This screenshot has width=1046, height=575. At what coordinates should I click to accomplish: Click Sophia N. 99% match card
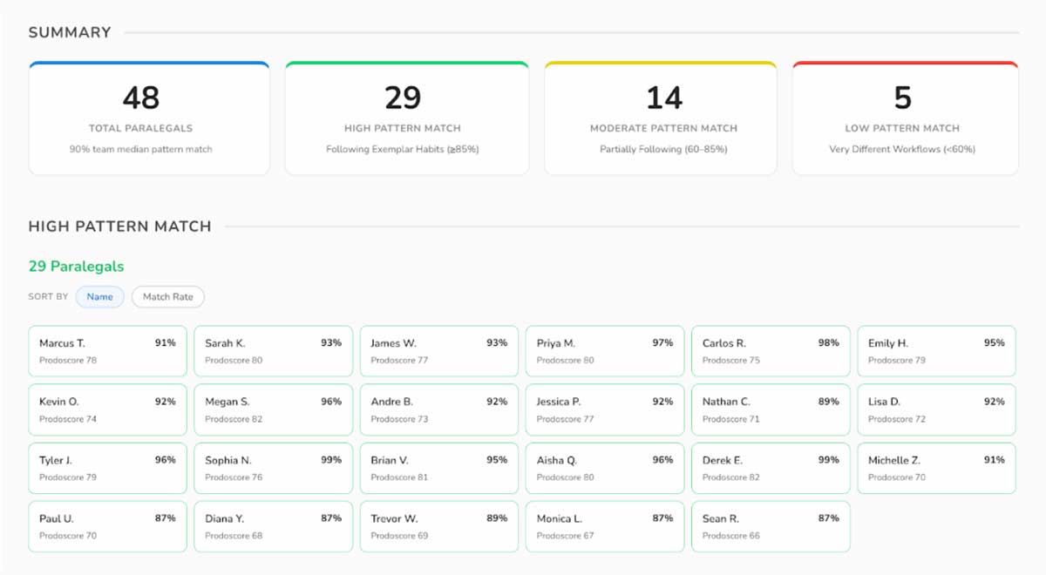point(273,468)
